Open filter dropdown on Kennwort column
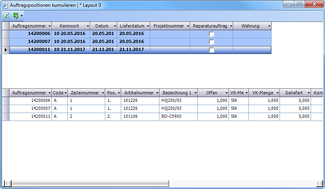 87,26
